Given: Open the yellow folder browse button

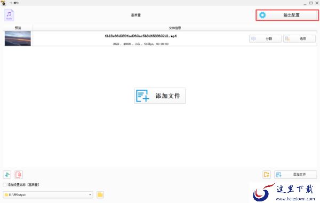Looking at the screenshot, I should pyautogui.click(x=100, y=194).
